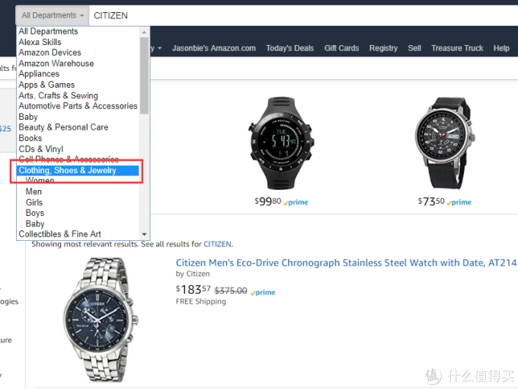Screen dimensions: 518x389
Task: Click the department list scrollbar thumb
Action: [x=144, y=76]
